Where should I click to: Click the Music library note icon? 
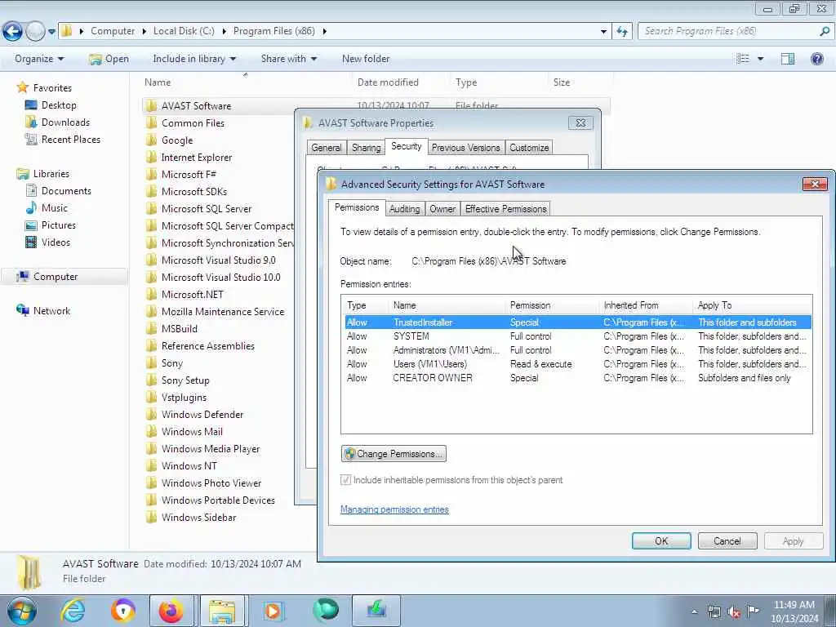click(32, 208)
